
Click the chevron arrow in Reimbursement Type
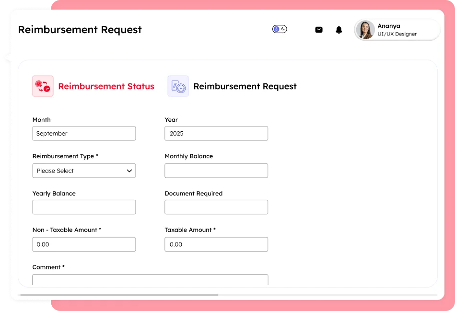tap(129, 171)
